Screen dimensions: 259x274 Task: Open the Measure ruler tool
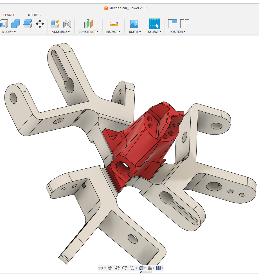113,24
